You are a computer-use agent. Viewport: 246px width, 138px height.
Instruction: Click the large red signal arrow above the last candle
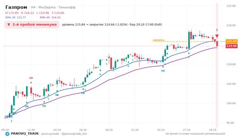click(x=217, y=36)
